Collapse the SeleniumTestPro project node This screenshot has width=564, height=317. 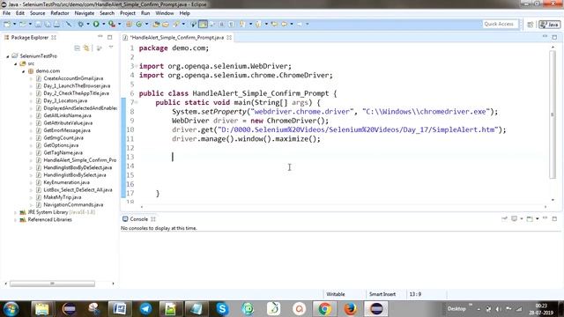tap(8, 56)
